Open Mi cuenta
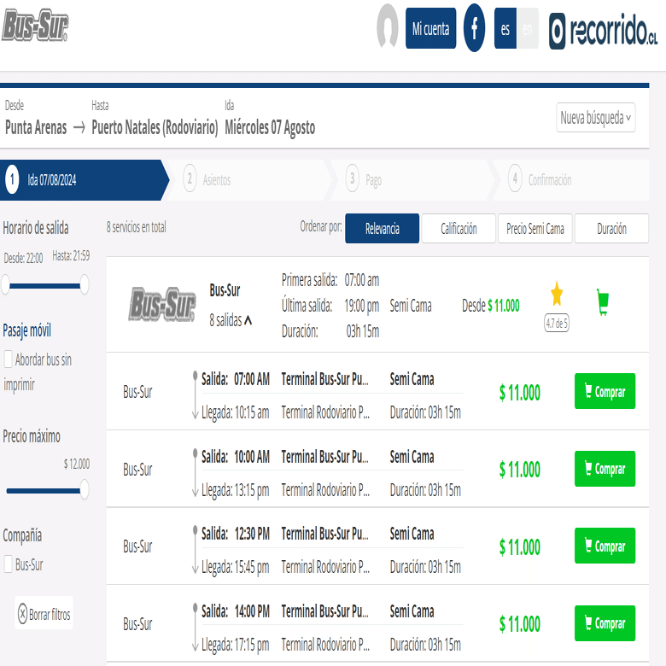 tap(430, 28)
